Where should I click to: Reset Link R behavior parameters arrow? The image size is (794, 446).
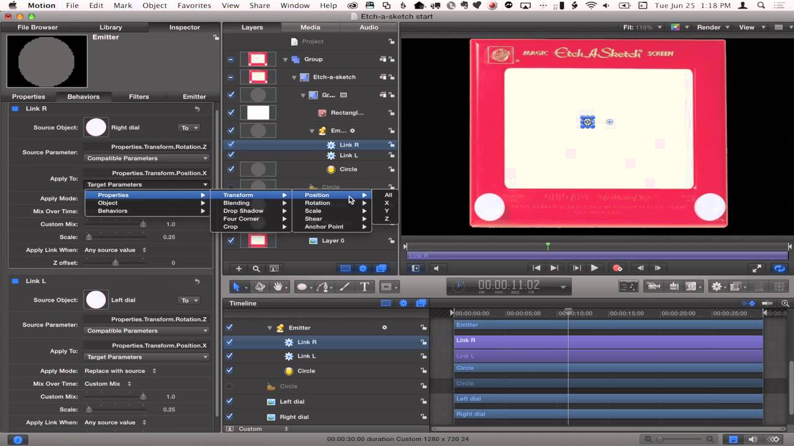[x=197, y=108]
